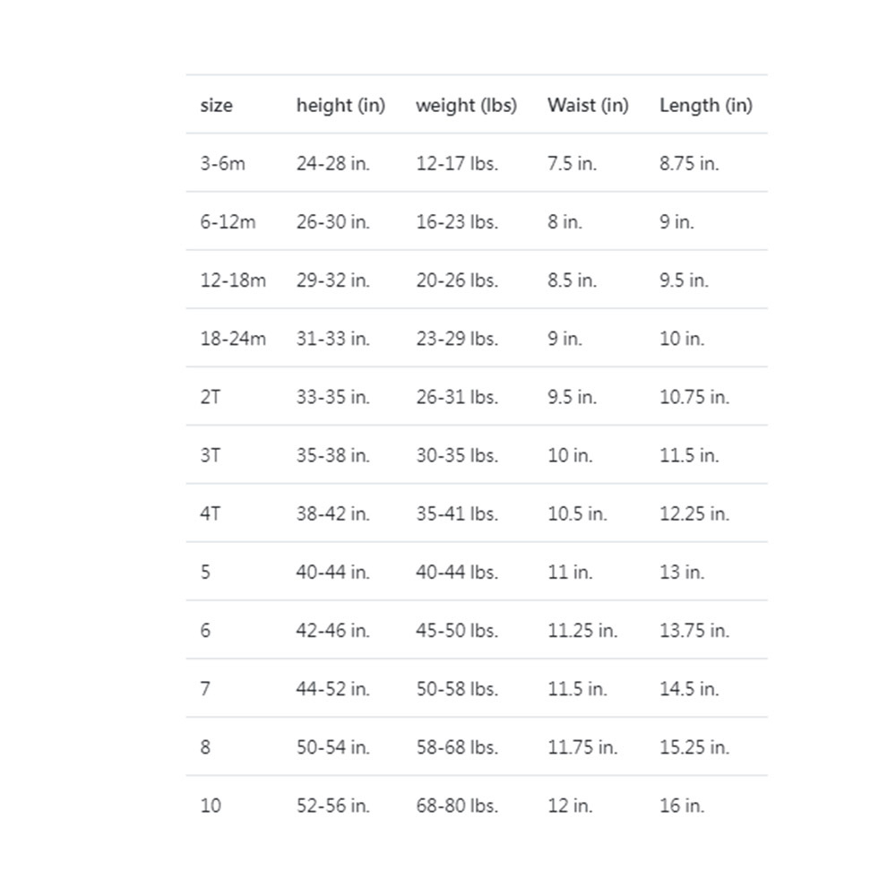Click the height (in) column header
The width and height of the screenshot is (896, 896).
340,106
